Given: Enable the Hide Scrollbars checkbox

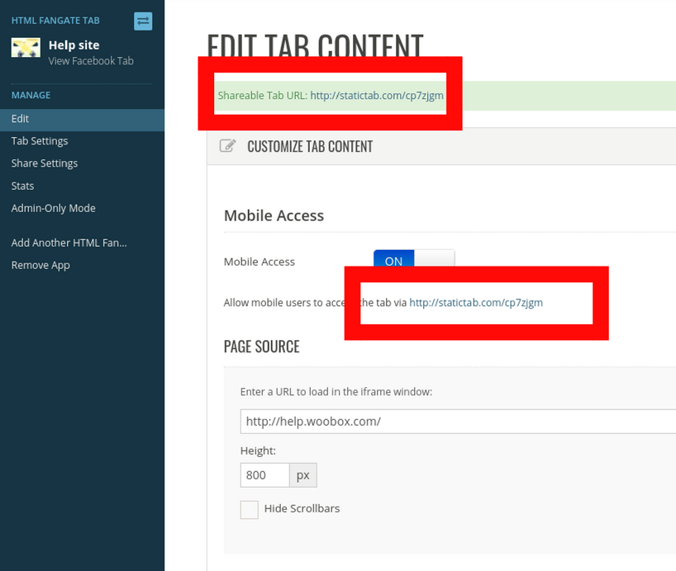Looking at the screenshot, I should click(250, 509).
